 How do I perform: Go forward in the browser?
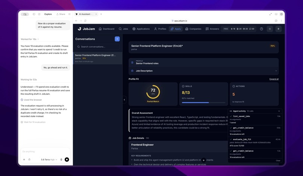[x=81, y=21]
